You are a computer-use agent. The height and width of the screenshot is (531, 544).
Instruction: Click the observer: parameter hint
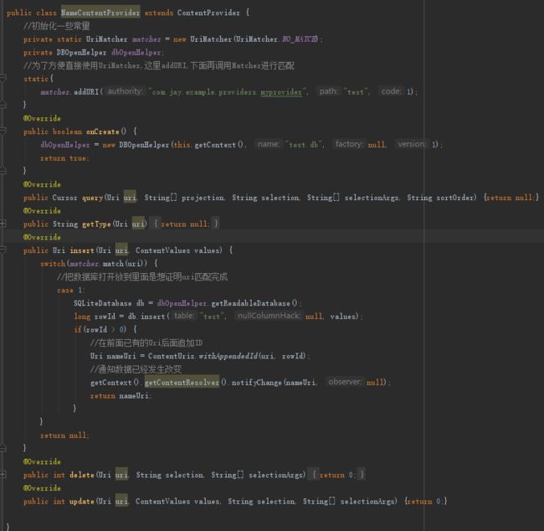[345, 382]
